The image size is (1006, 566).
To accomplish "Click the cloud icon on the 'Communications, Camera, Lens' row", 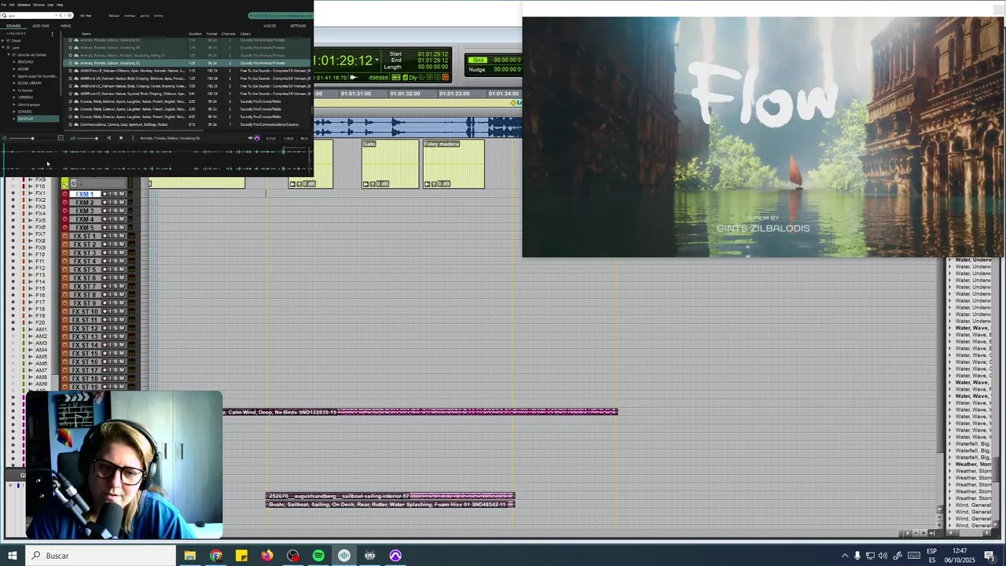I will [76, 124].
